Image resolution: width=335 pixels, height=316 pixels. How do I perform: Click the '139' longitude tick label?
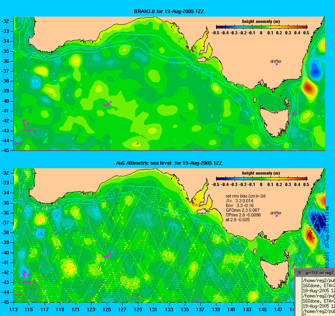click(216, 310)
